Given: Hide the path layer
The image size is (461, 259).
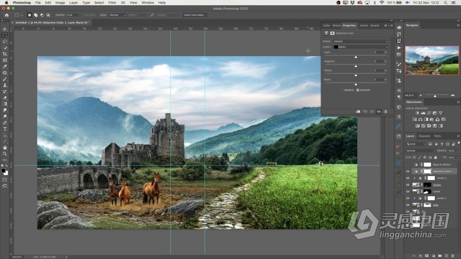Looking at the screenshot, I should click(x=408, y=205).
